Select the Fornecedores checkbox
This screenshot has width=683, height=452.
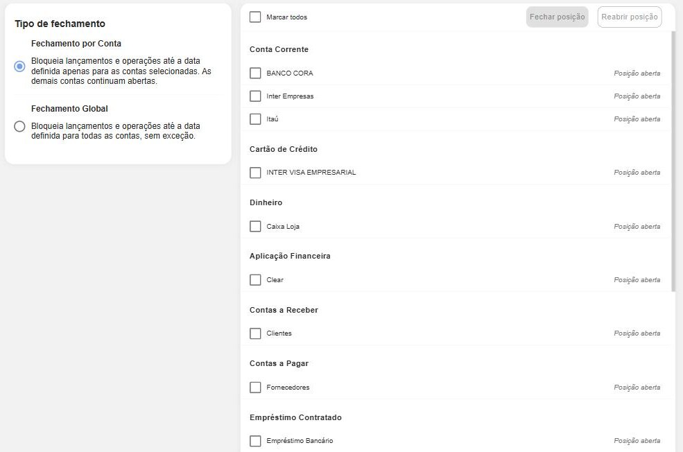(255, 387)
